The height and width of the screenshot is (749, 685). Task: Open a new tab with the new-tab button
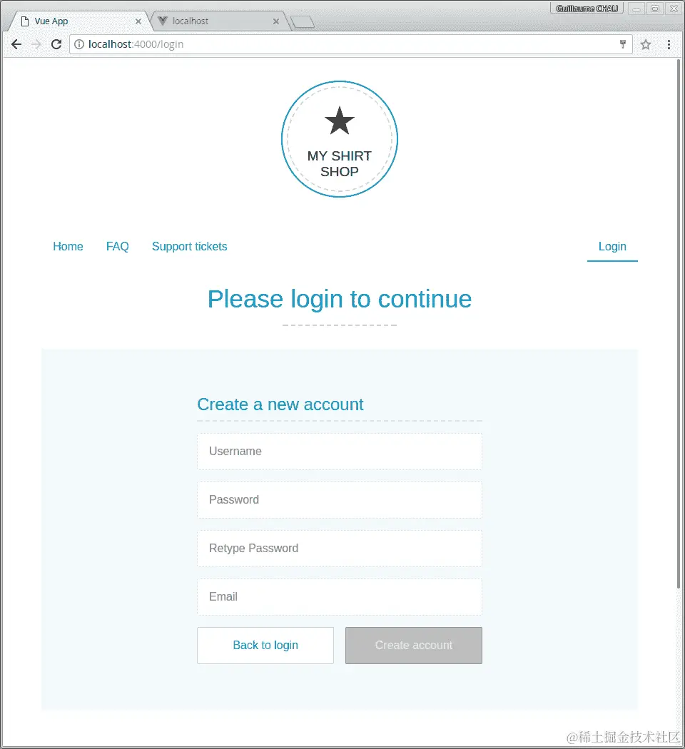click(x=303, y=22)
